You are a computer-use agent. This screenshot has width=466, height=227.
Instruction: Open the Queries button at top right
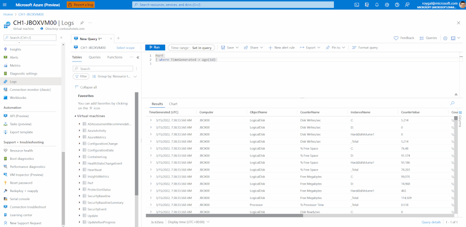[428, 38]
